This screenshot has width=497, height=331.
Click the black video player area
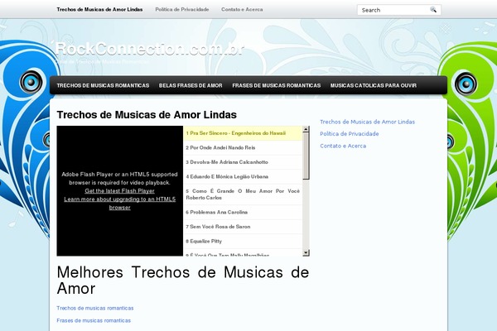[x=120, y=191]
